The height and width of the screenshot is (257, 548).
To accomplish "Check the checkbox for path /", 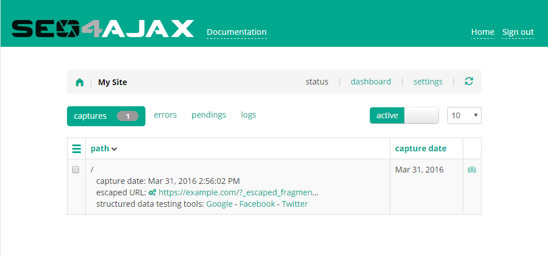I will 76,170.
